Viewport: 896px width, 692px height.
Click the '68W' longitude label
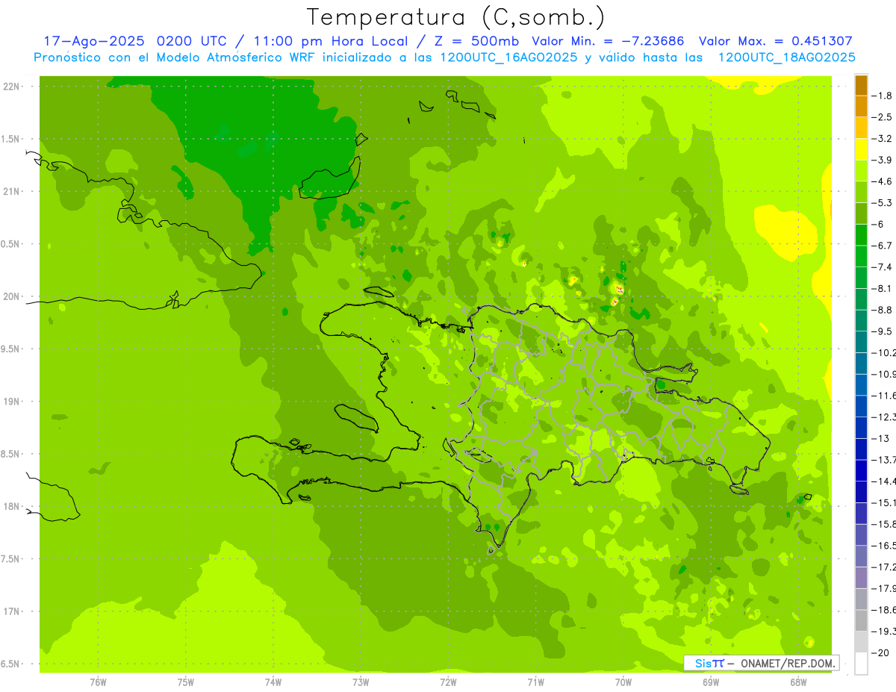798,682
